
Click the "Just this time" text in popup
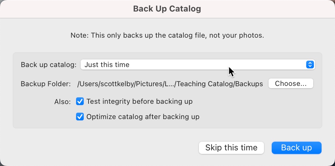(x=107, y=64)
